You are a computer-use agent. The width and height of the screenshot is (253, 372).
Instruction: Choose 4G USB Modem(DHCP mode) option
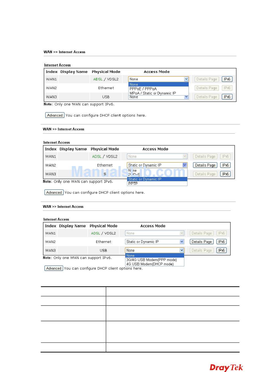150,264
